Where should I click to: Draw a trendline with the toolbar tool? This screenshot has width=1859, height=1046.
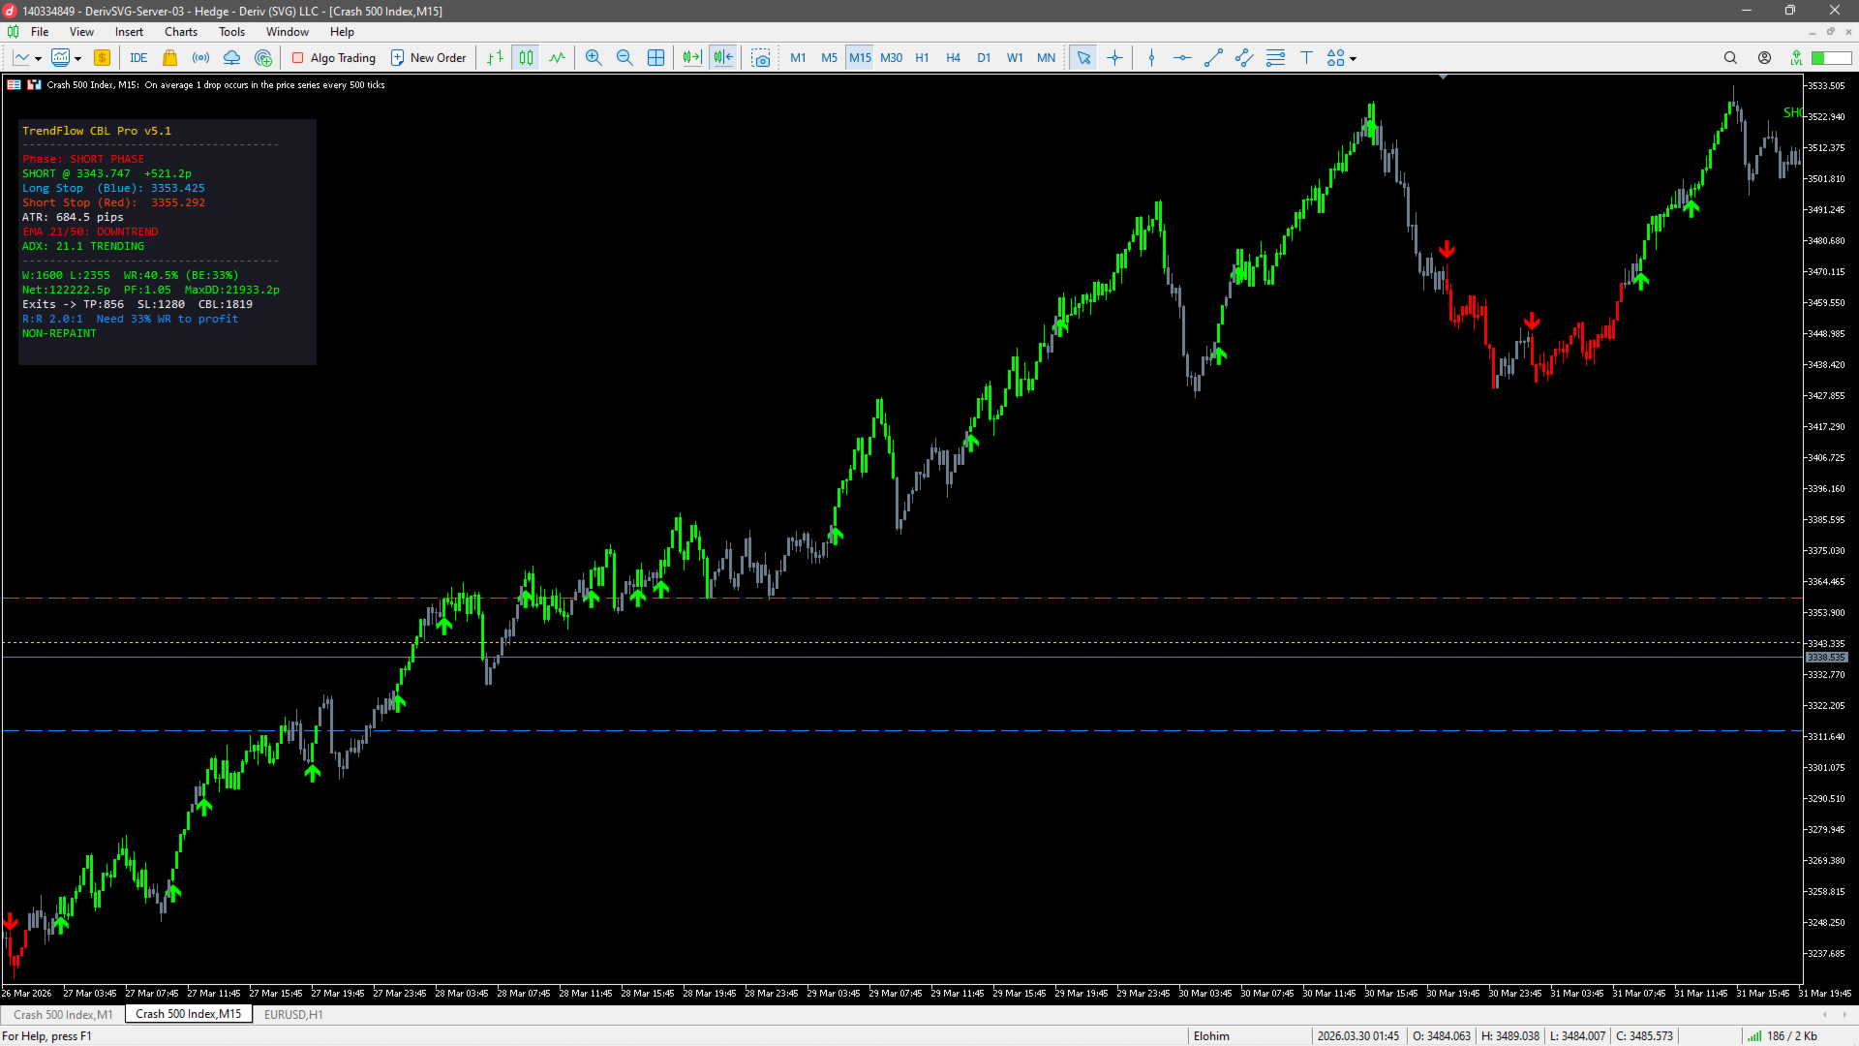tap(1213, 58)
